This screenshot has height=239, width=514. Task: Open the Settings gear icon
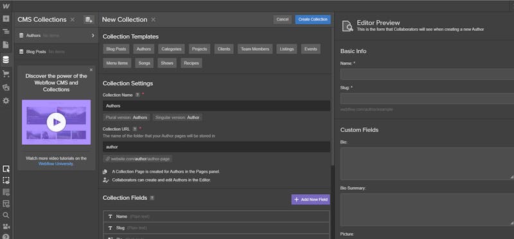(x=6, y=101)
